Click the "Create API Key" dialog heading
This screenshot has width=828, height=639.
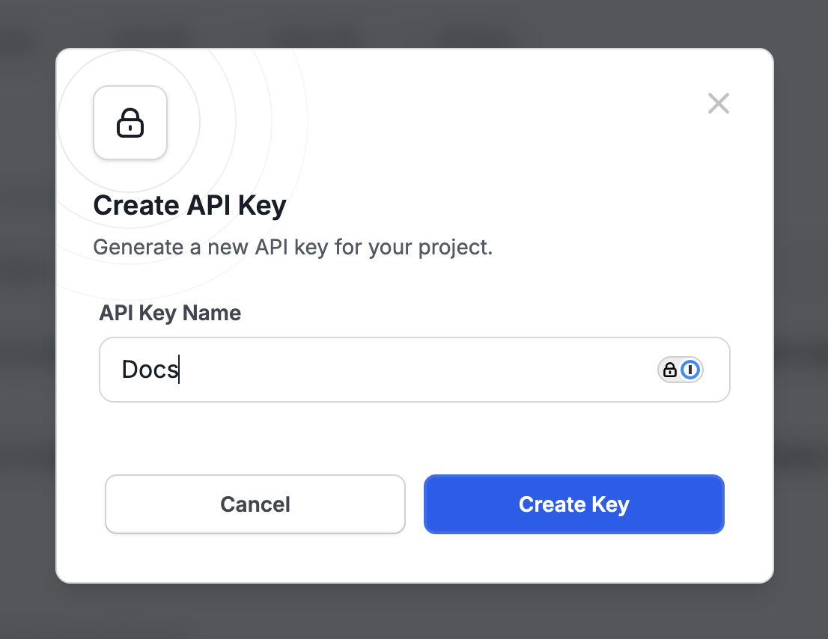tap(189, 206)
